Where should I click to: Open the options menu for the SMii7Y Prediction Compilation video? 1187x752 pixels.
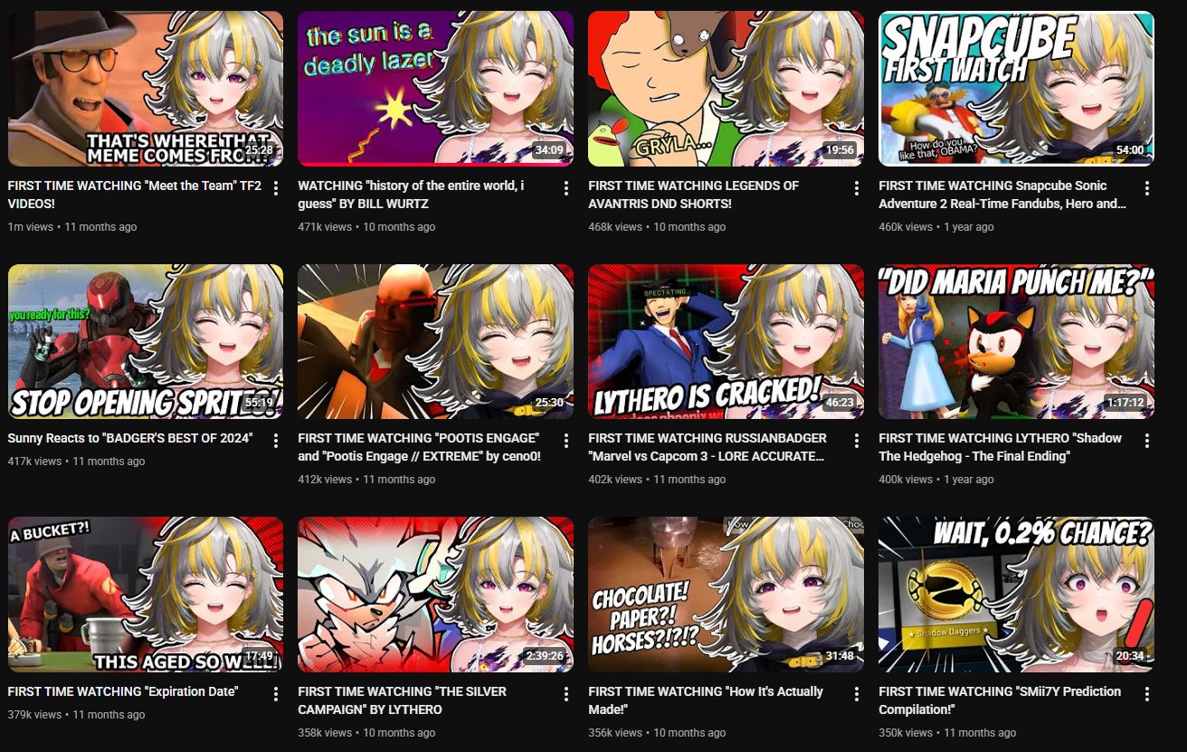pyautogui.click(x=1147, y=694)
